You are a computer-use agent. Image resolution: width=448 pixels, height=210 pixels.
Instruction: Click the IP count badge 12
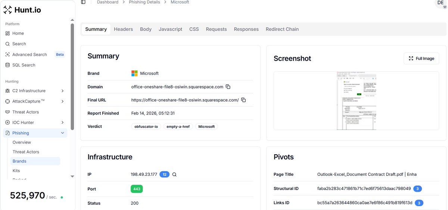pos(164,174)
